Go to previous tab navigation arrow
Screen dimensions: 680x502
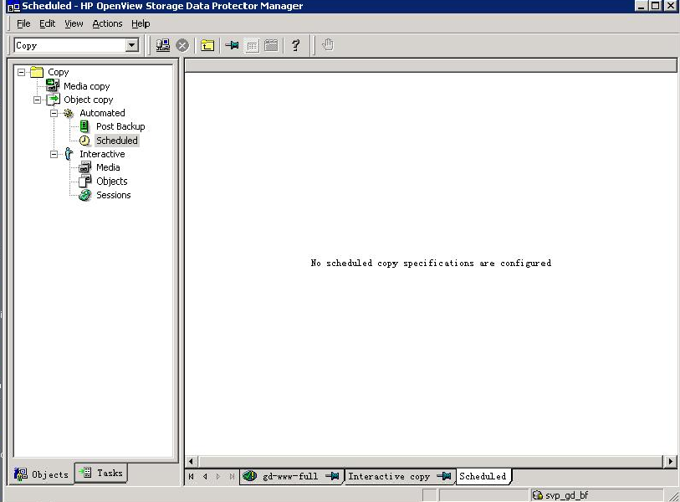click(205, 476)
